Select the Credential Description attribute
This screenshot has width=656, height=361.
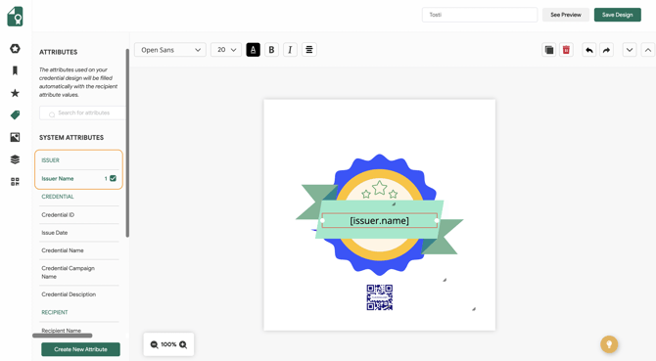tap(69, 294)
